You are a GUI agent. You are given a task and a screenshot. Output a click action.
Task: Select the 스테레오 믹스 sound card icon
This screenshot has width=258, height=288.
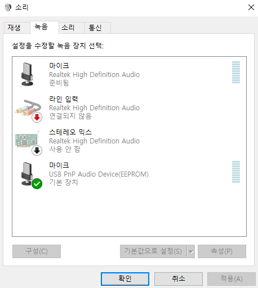[x=28, y=143]
